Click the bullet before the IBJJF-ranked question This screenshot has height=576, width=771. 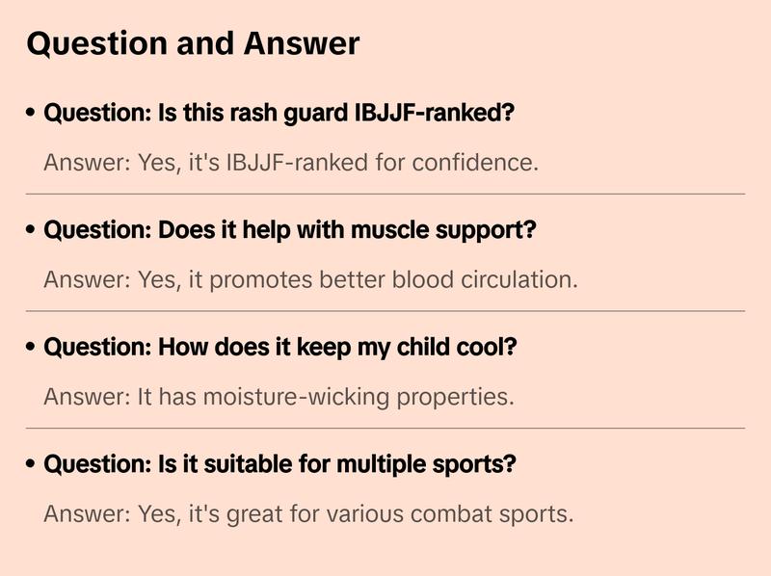[32, 114]
